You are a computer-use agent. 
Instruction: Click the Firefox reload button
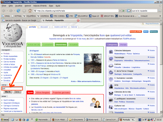pos(18,11)
